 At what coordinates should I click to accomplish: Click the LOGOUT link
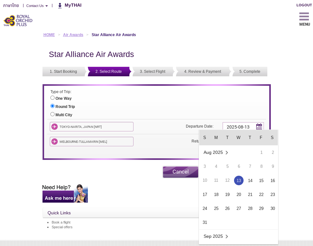point(304,5)
